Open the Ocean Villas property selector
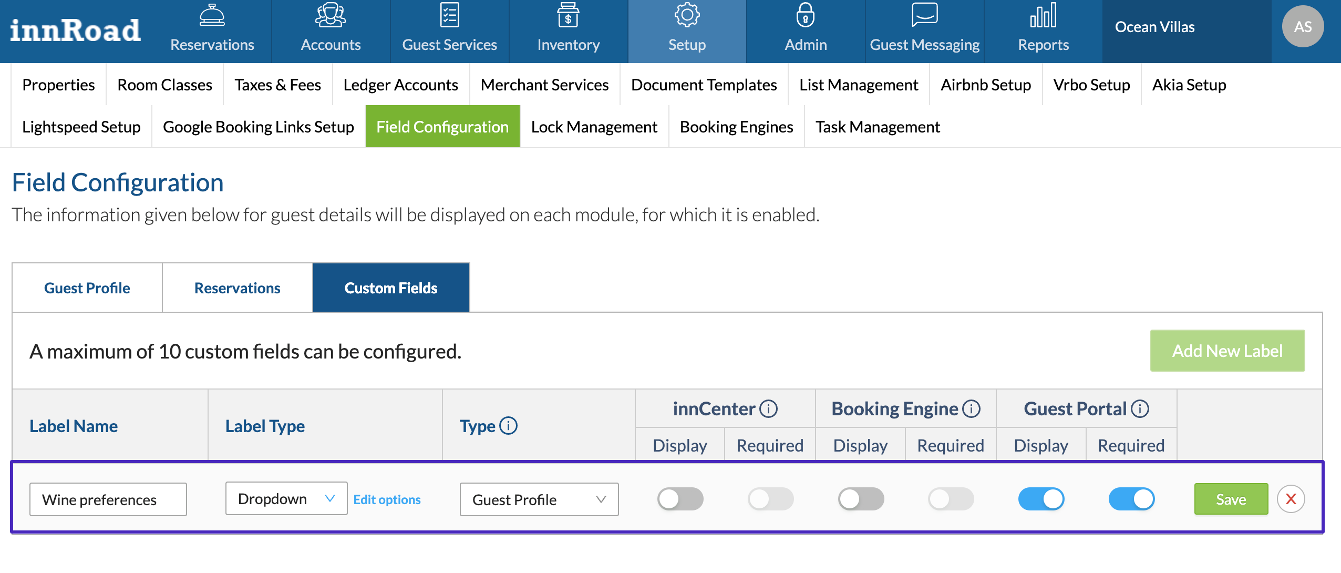Screen dimensions: 1341x573 [1155, 27]
